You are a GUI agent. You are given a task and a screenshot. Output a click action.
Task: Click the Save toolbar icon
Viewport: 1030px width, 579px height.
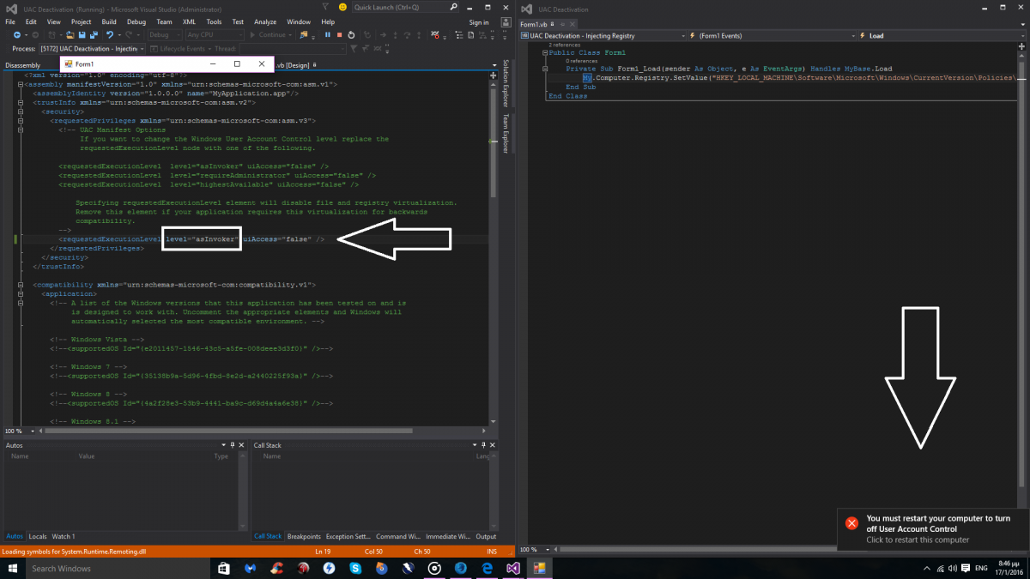pyautogui.click(x=82, y=35)
